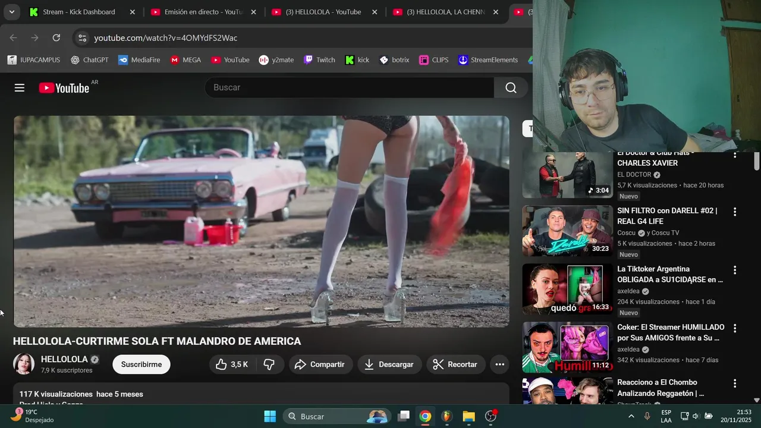Close the Stream - Kick Dashboard tab
This screenshot has width=761, height=428.
(133, 12)
